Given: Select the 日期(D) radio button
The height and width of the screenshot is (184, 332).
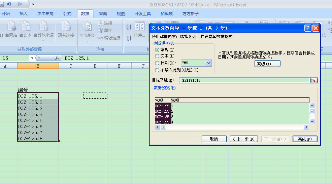Looking at the screenshot, I should pyautogui.click(x=157, y=63).
